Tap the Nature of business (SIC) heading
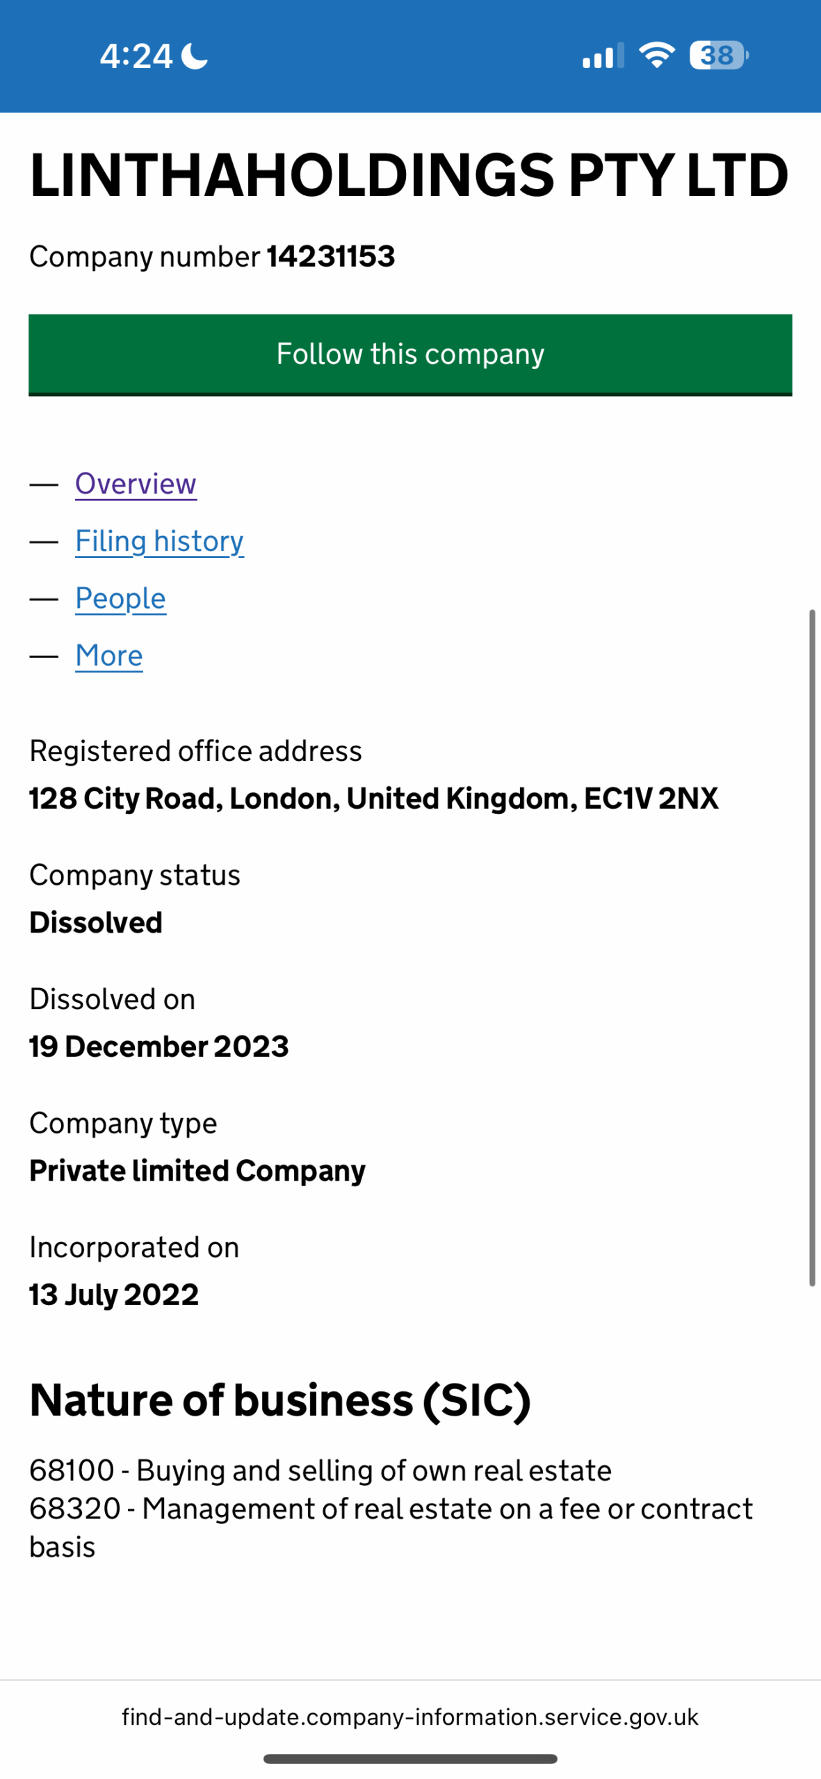 279,1400
